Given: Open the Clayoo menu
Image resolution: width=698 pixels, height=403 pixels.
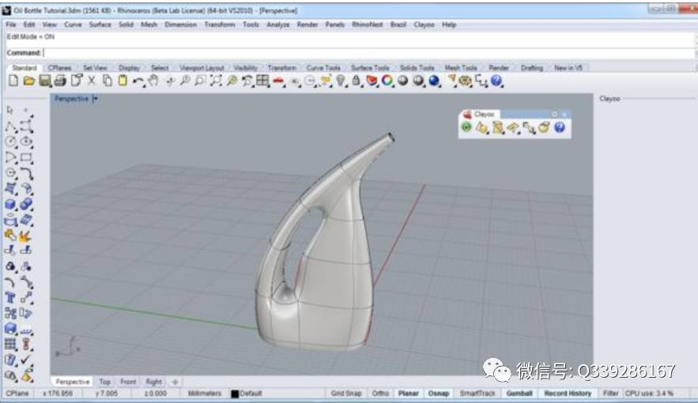Looking at the screenshot, I should (424, 24).
